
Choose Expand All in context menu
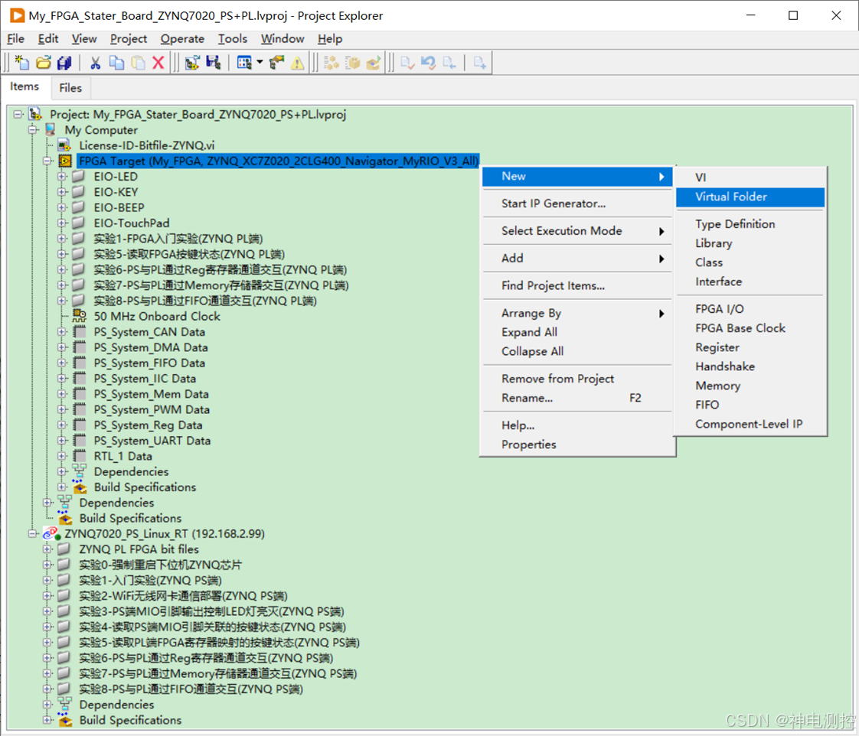[x=576, y=332]
